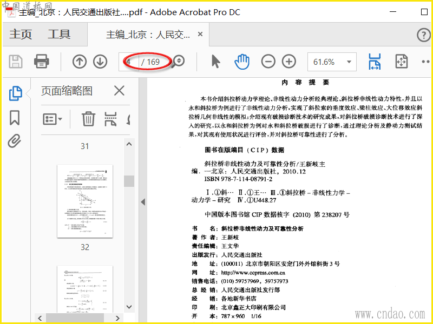Activate the hand pan tool
Viewport: 433px width, 324px height.
(x=242, y=62)
